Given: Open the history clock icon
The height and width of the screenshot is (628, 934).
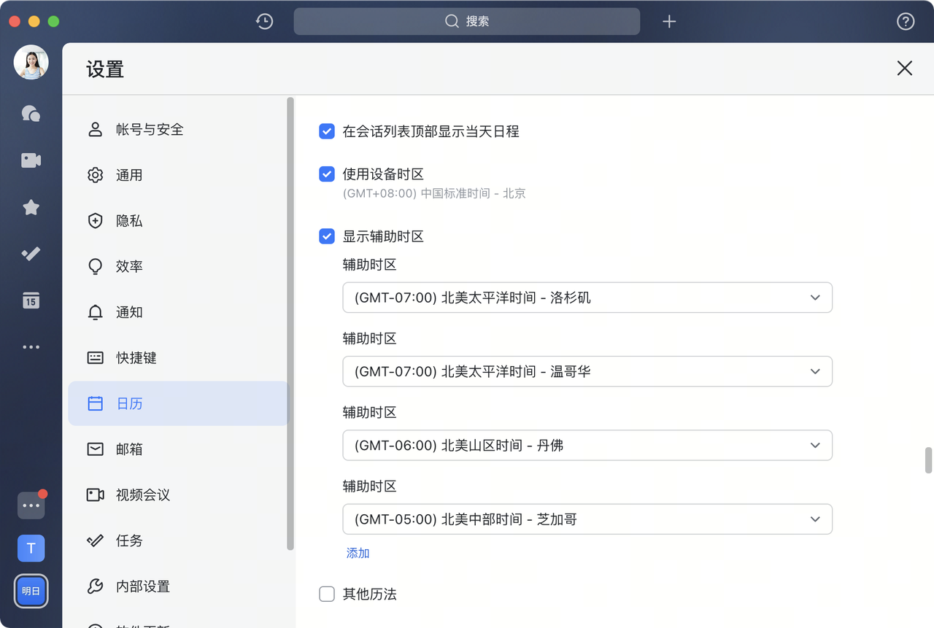Looking at the screenshot, I should [264, 21].
